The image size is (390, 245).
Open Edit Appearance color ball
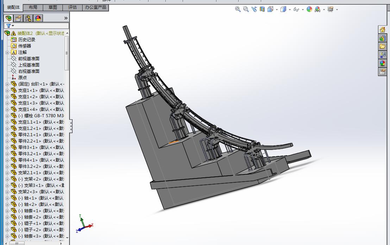pyautogui.click(x=309, y=10)
